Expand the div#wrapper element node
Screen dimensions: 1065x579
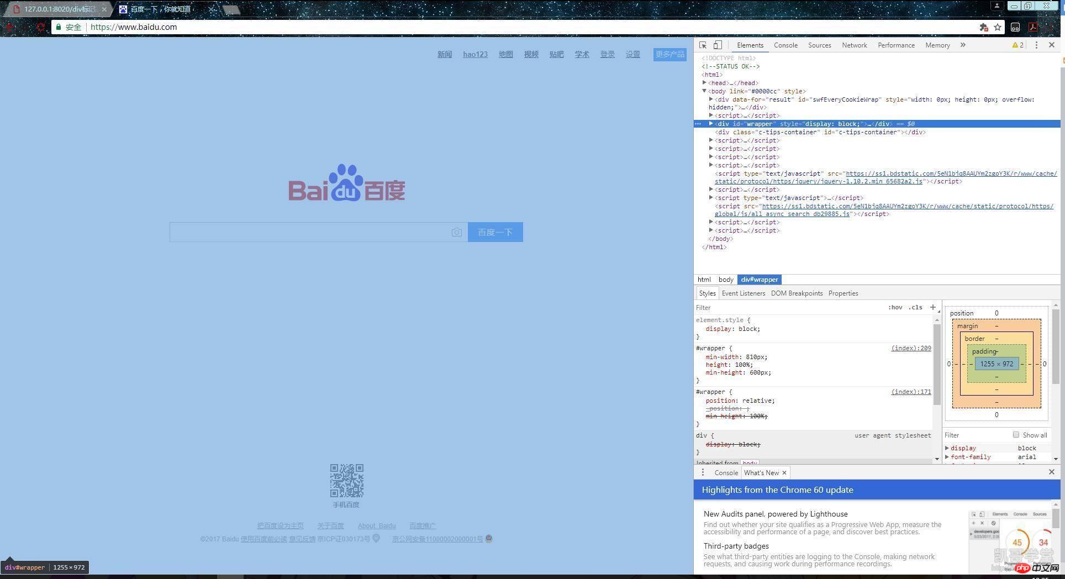click(x=711, y=124)
